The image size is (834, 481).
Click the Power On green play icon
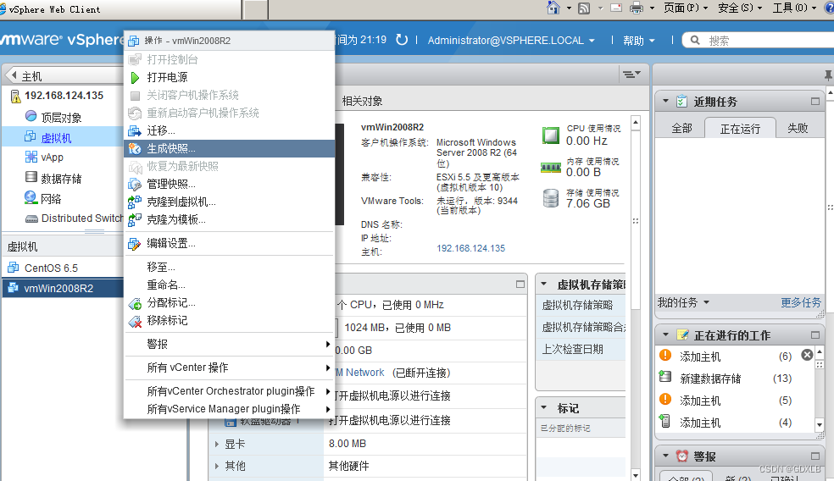(x=135, y=78)
